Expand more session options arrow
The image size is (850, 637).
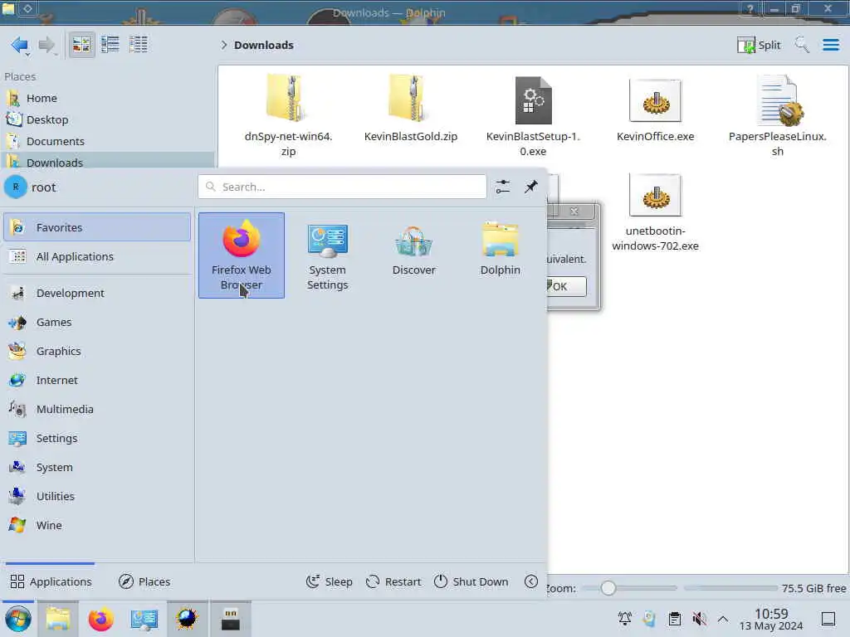[531, 581]
